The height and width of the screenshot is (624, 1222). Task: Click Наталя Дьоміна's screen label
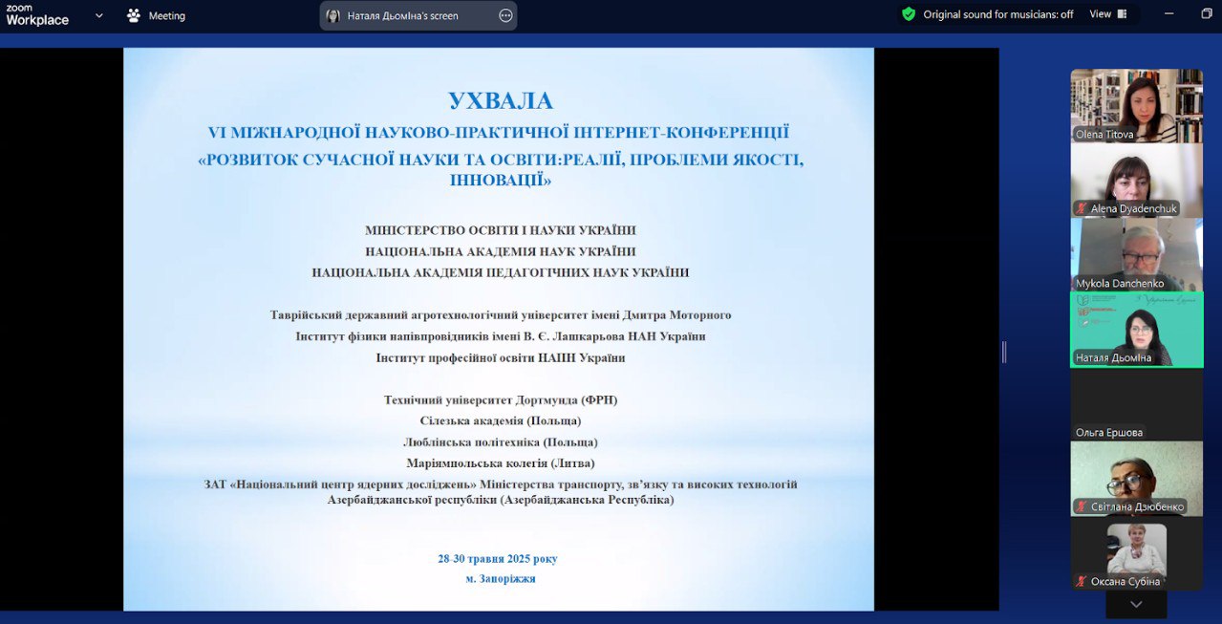pos(403,15)
